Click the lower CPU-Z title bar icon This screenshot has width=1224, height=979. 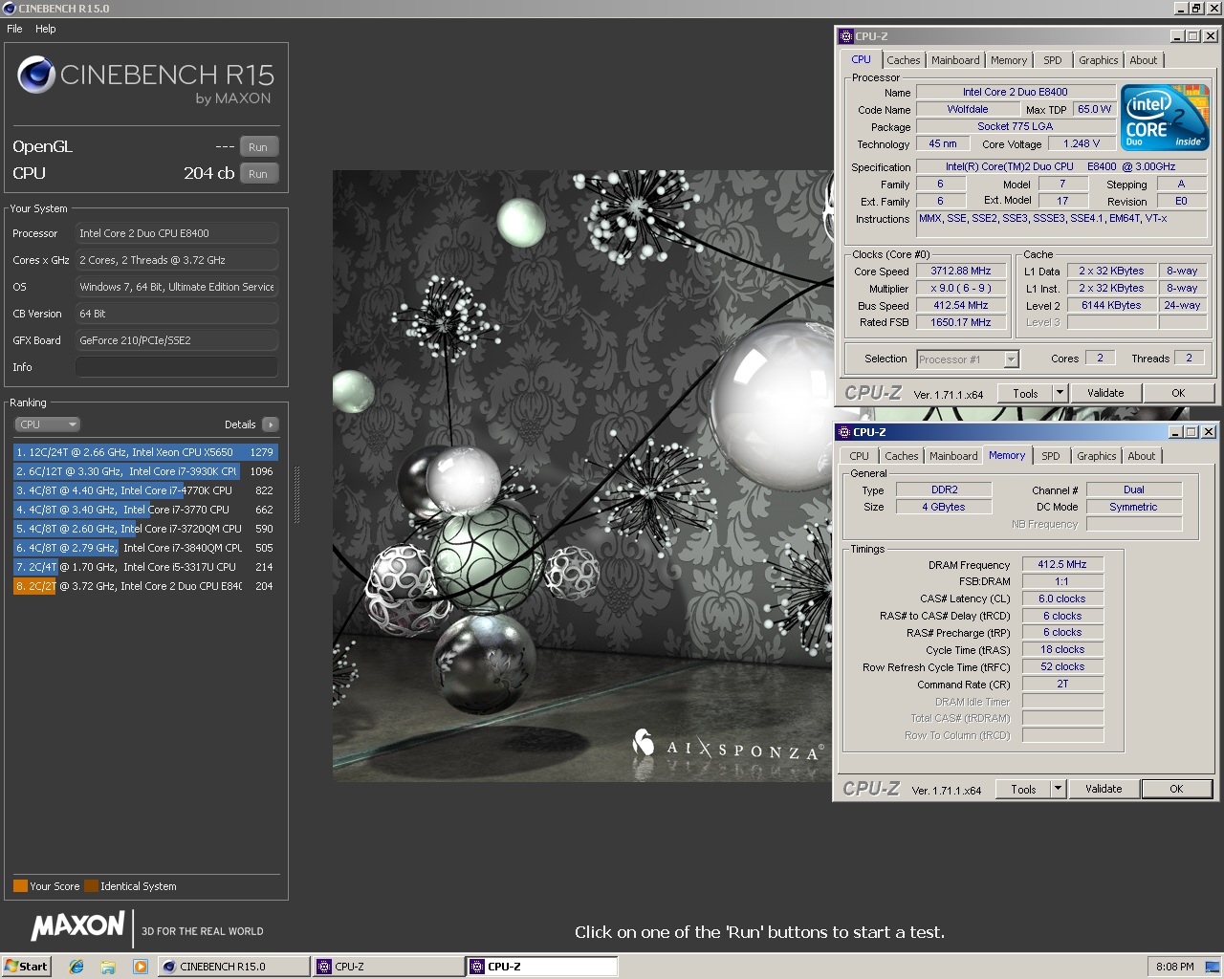[x=843, y=432]
